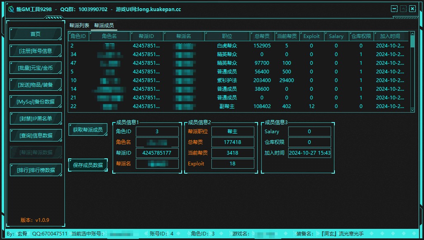424x240 pixels.
Task: Go to [批量]元宝/金币 section
Action: (x=36, y=68)
